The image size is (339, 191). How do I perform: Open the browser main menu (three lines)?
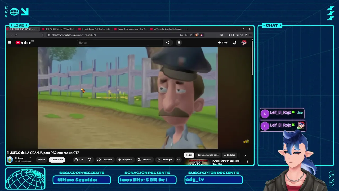coord(250,35)
